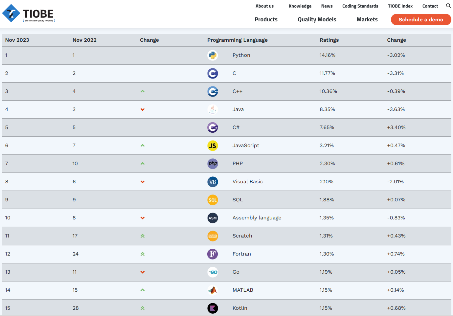Click the Schedule a demo button
Viewport: 453px width, 316px height.
point(421,19)
